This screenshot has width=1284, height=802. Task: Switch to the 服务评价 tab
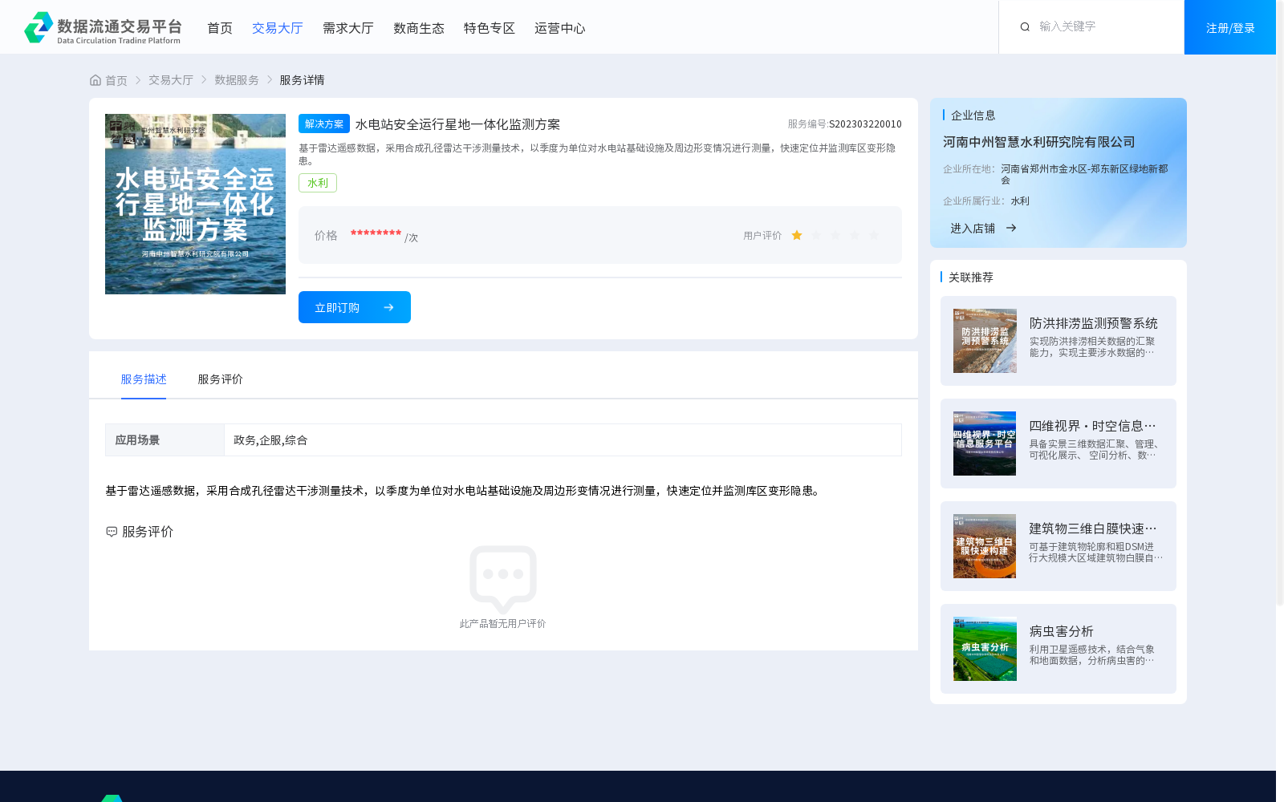(221, 379)
